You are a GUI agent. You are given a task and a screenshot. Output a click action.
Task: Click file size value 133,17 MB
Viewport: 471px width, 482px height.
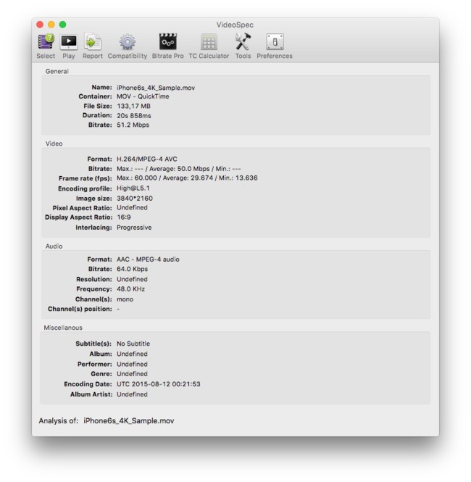tap(133, 106)
